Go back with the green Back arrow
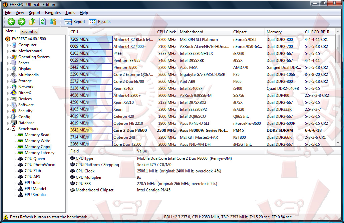 pos(11,22)
